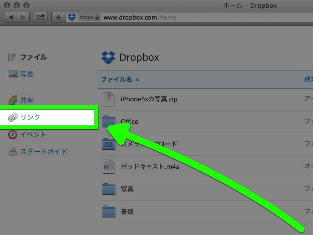
Task: Open the 共有 sidebar link
Action: pyautogui.click(x=27, y=100)
